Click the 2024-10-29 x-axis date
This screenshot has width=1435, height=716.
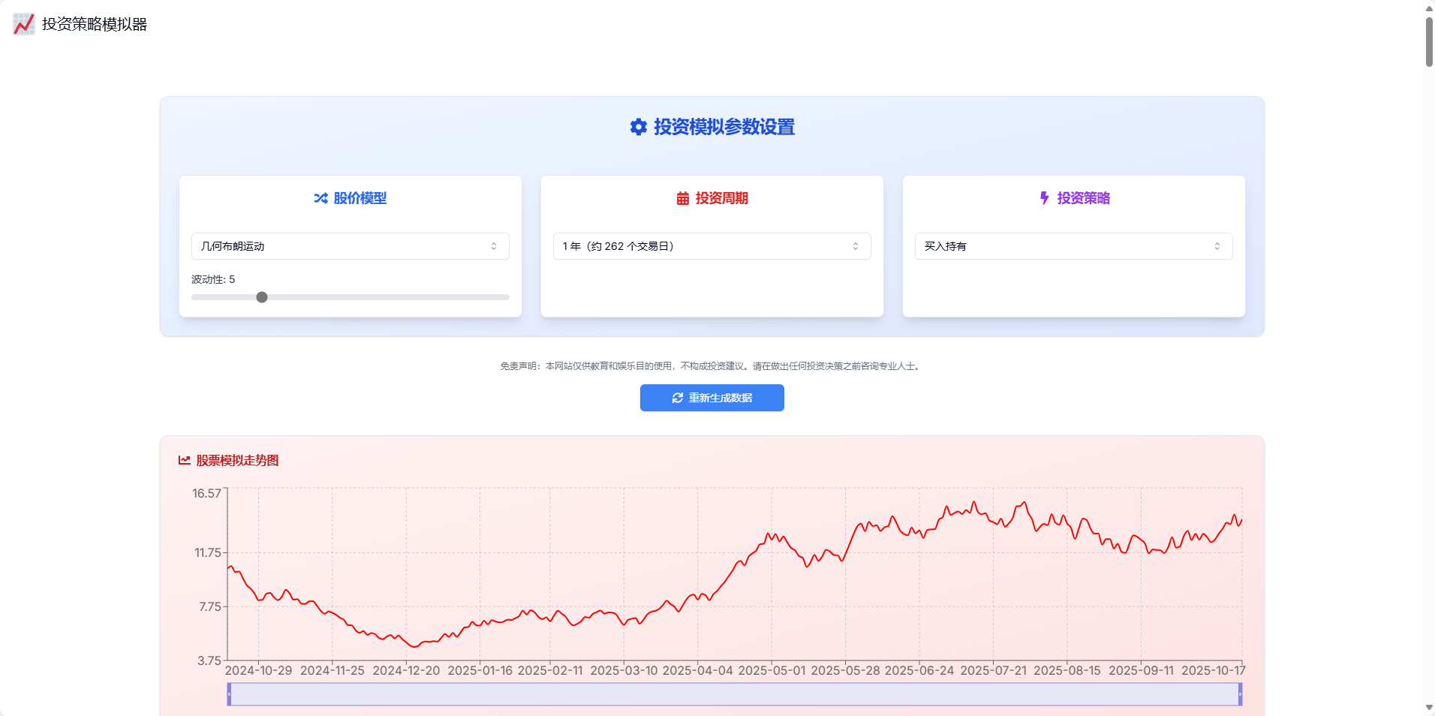[259, 670]
